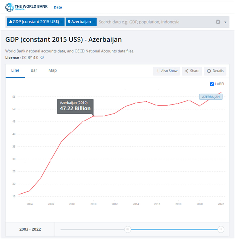Click the left handle of the year range slider
This screenshot has height=239, width=235.
click(x=128, y=229)
